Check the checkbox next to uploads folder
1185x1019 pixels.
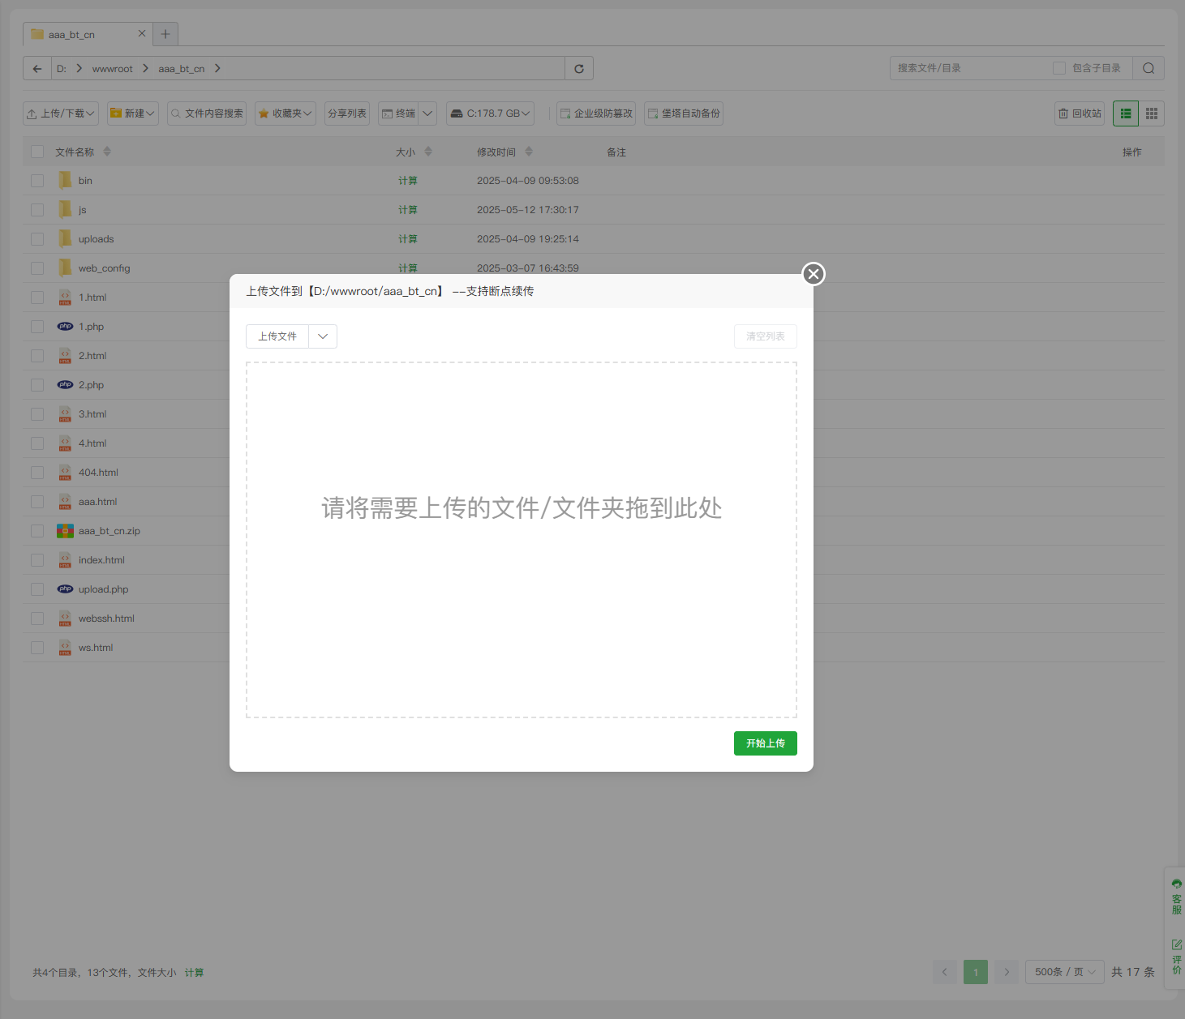pos(37,238)
